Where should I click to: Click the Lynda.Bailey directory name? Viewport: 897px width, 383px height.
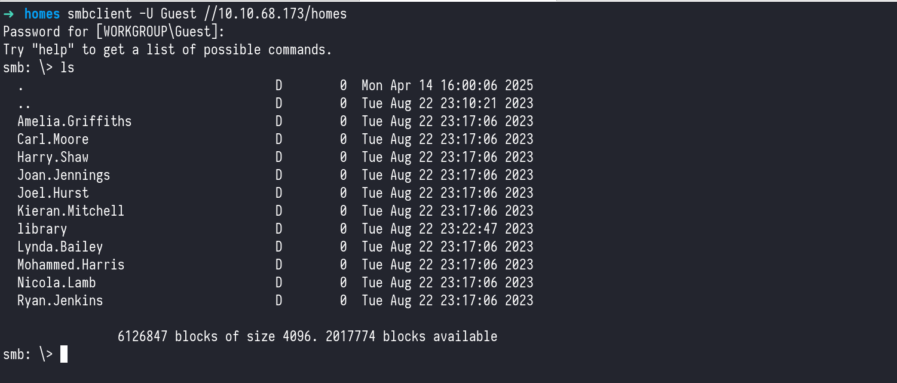(60, 247)
